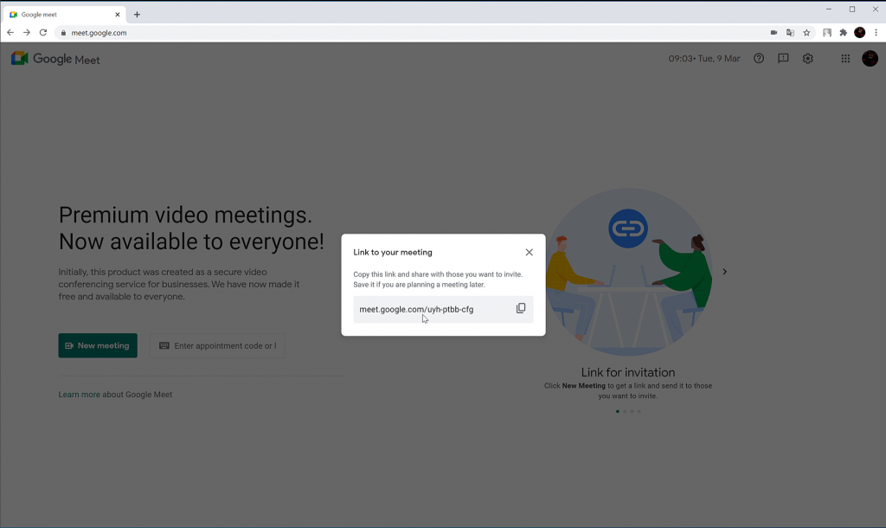
Task: Open the Report a problem feedback icon
Action: point(783,58)
